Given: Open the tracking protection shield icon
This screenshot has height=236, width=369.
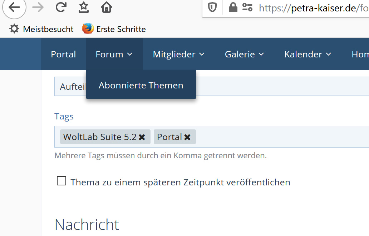Looking at the screenshot, I should (213, 7).
